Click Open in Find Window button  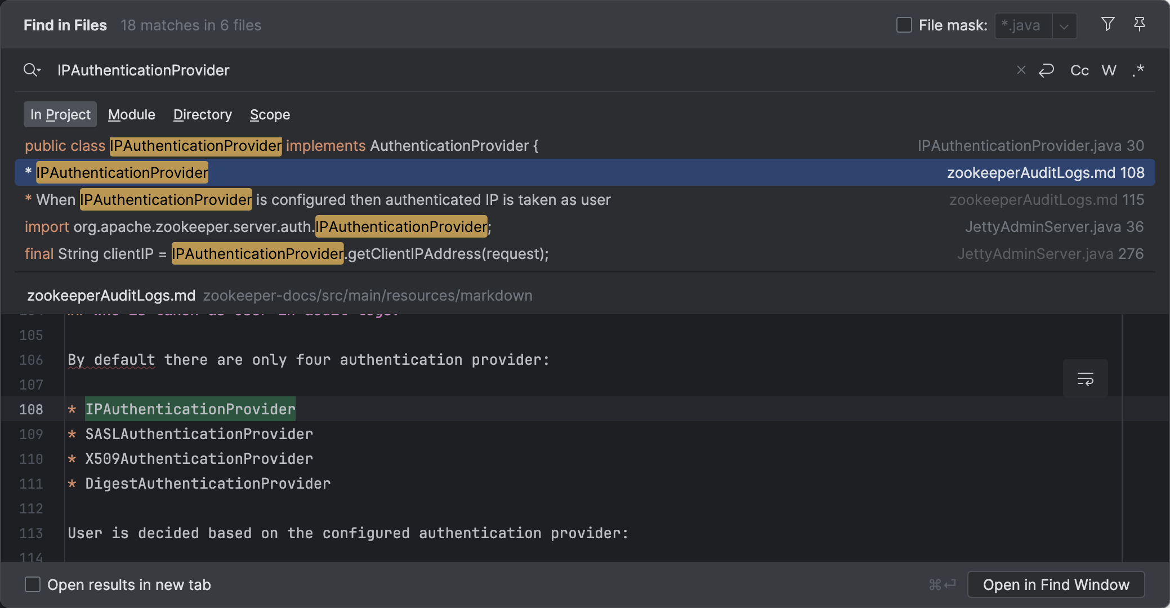[1056, 584]
